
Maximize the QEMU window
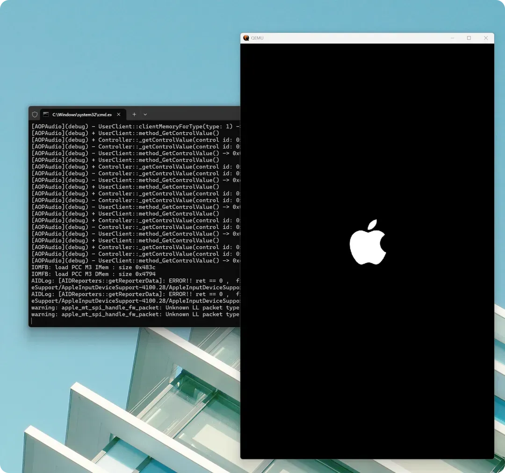point(469,38)
